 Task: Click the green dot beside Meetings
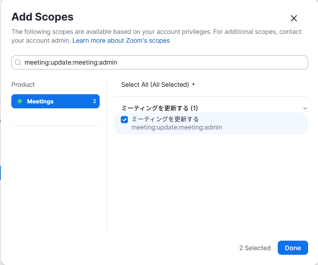coord(20,101)
